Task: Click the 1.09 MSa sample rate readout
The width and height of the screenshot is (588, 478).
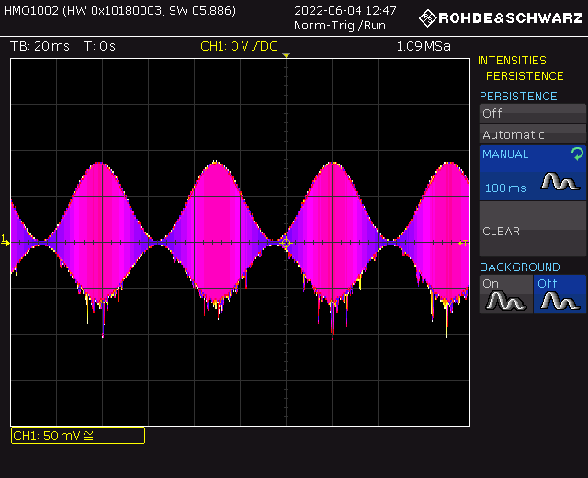Action: pyautogui.click(x=424, y=46)
